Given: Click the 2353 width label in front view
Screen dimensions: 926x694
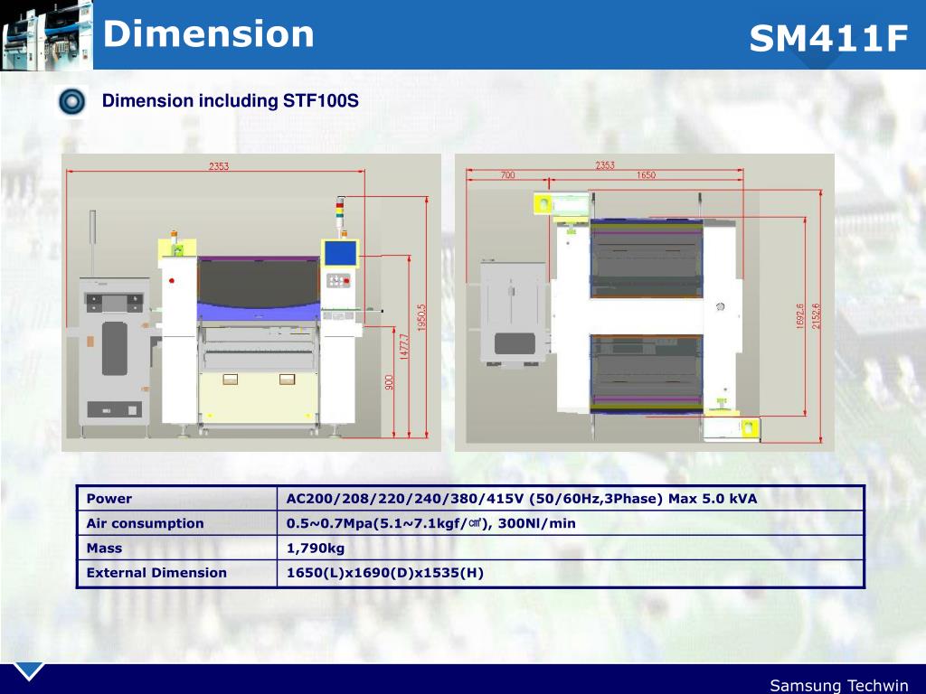Looking at the screenshot, I should [219, 166].
